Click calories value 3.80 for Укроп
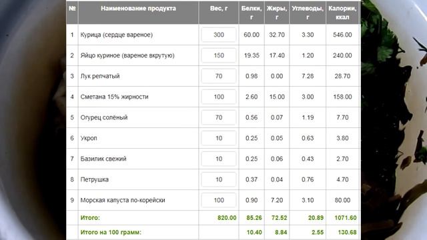The height and width of the screenshot is (240, 427). 342,138
